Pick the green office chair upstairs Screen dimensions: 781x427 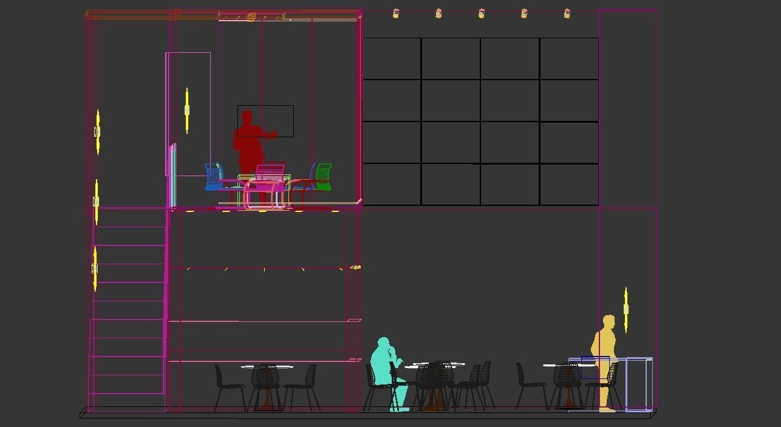coord(322,177)
